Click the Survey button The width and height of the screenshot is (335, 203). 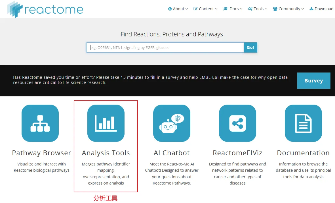313,80
